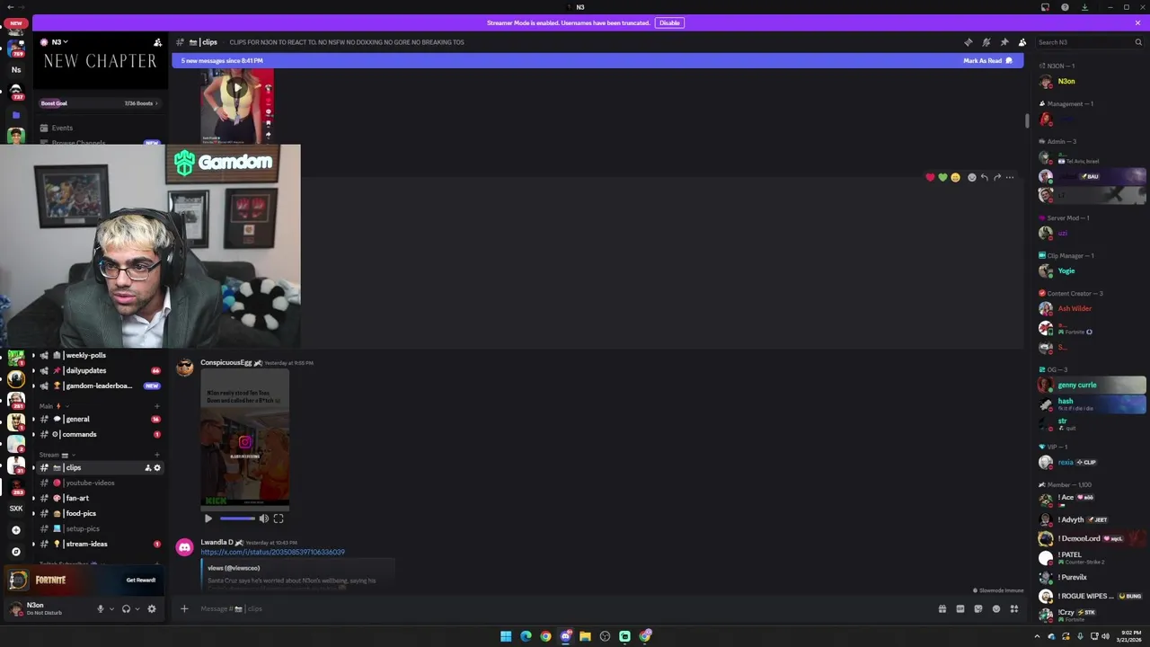Click the attachment plus button

coord(184,608)
